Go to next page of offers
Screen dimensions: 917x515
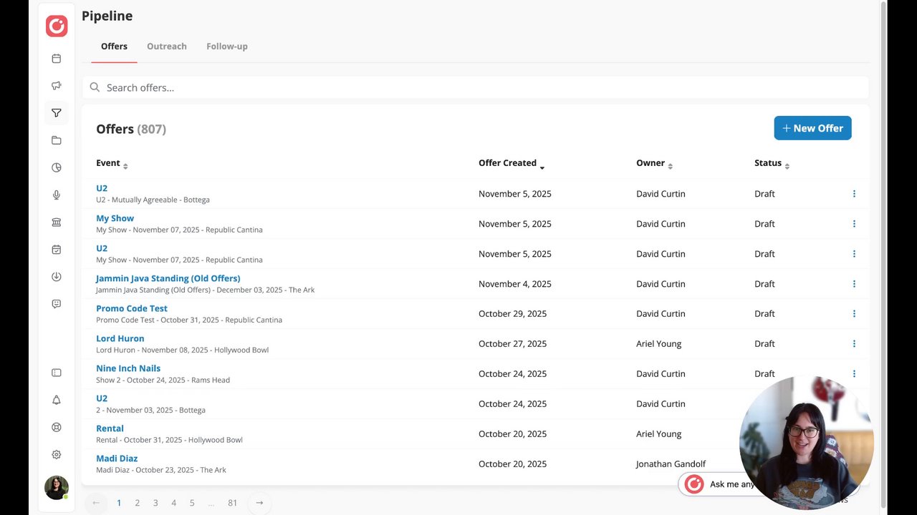pos(259,503)
